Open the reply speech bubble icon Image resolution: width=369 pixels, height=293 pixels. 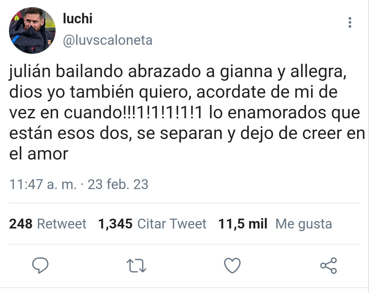40,265
